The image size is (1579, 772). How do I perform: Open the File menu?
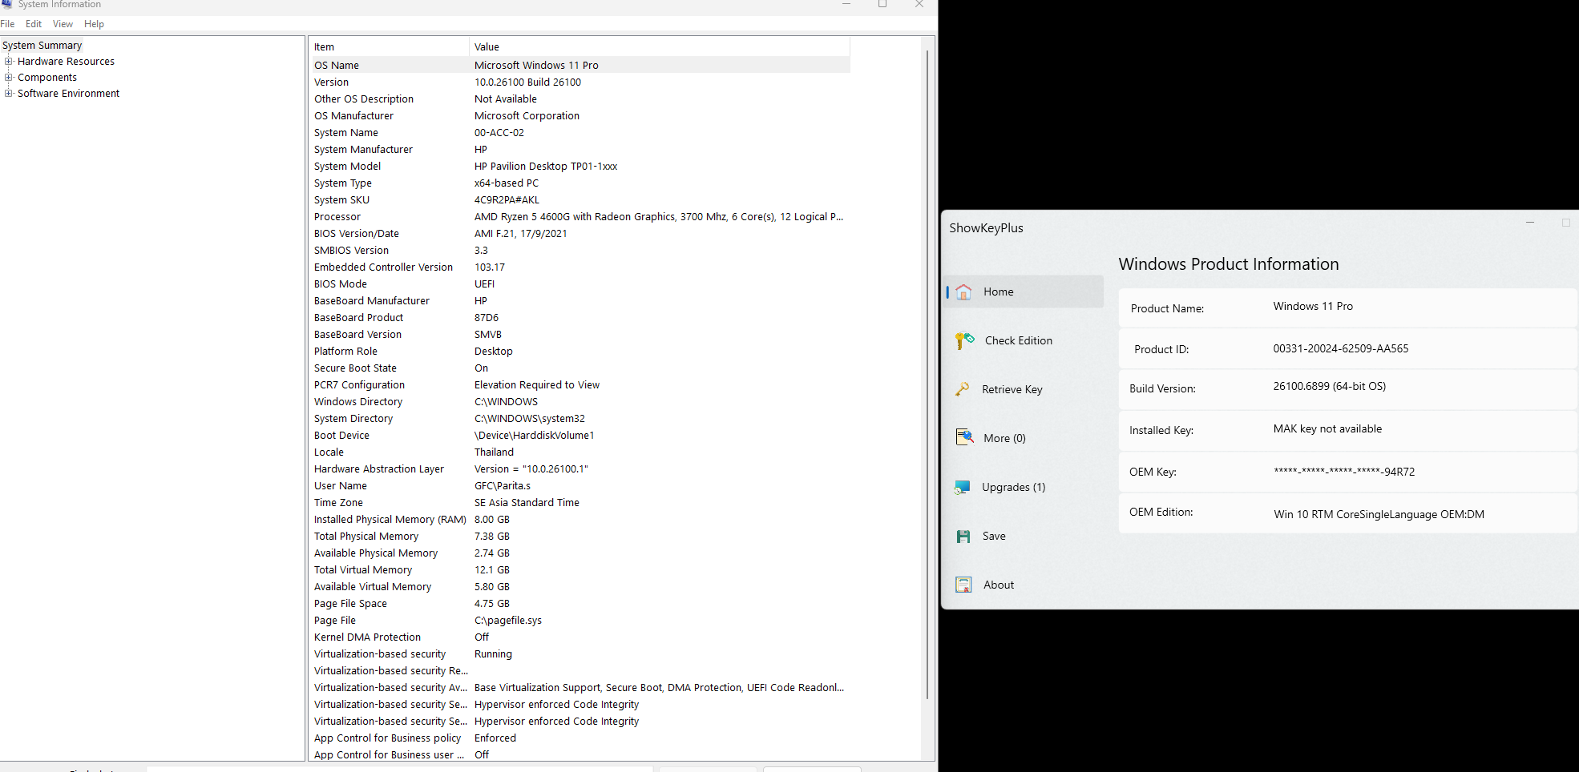(x=8, y=24)
